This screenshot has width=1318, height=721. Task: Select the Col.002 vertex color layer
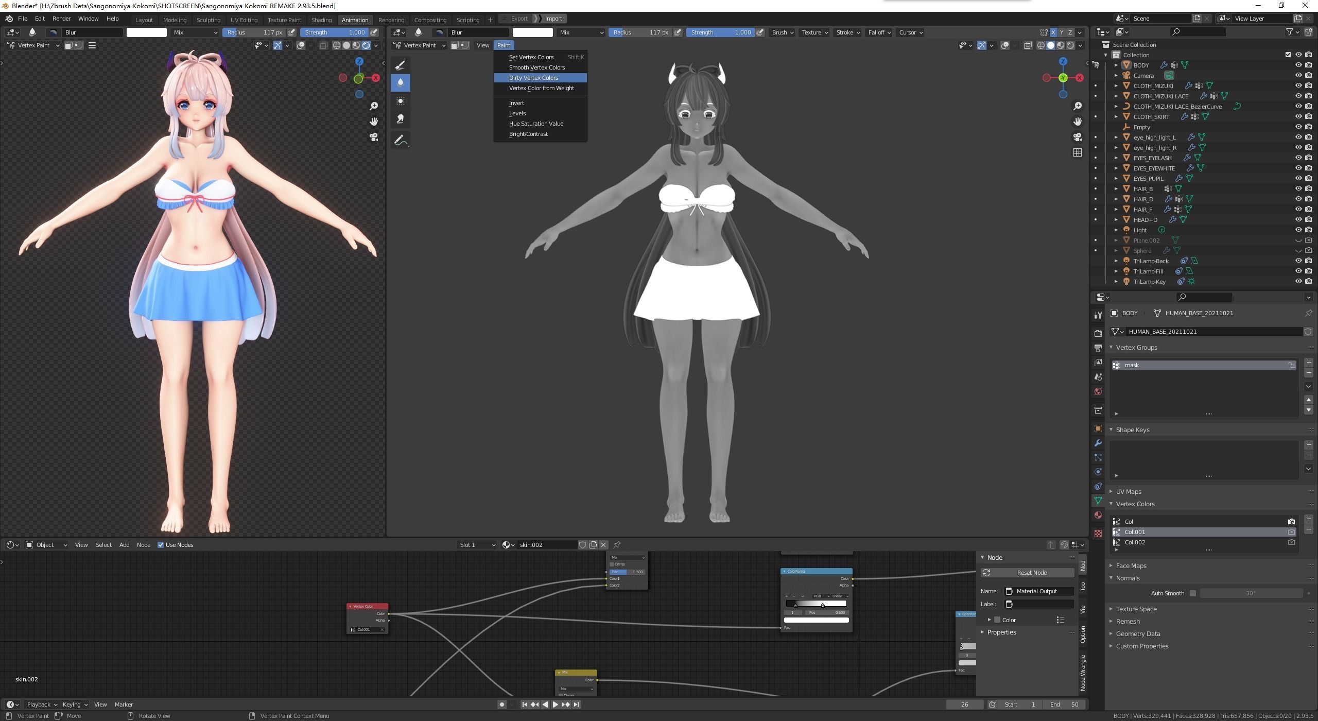(1135, 542)
